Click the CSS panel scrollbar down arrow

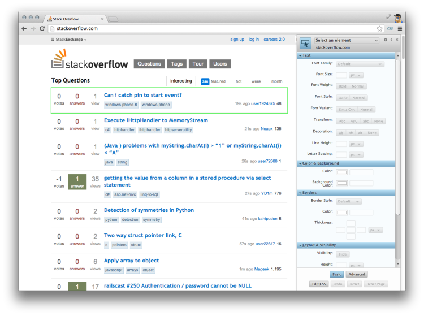point(398,264)
